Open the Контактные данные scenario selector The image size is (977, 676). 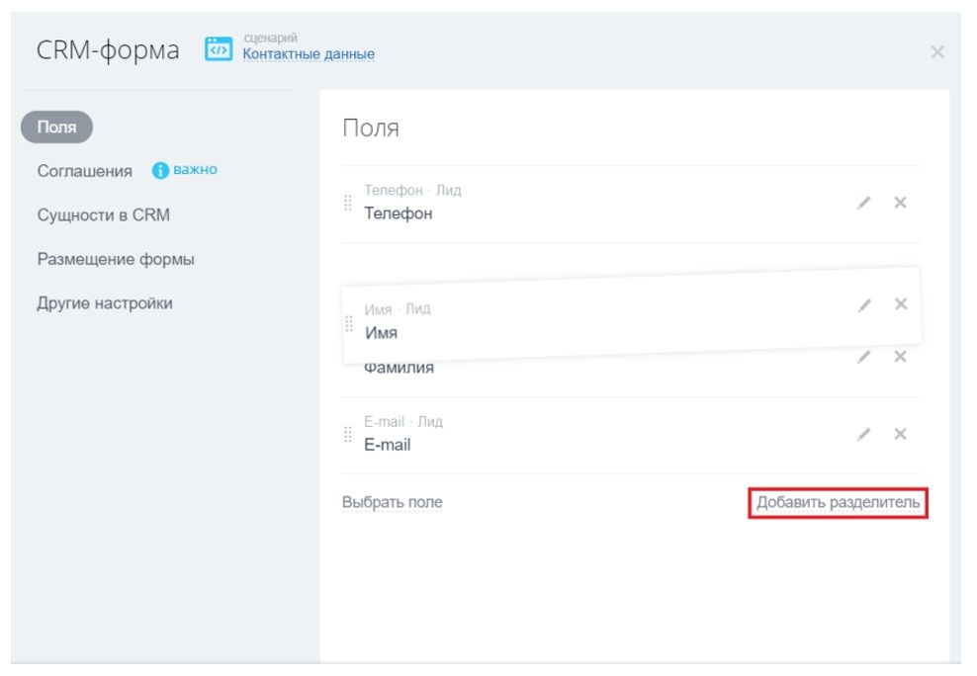pyautogui.click(x=309, y=54)
